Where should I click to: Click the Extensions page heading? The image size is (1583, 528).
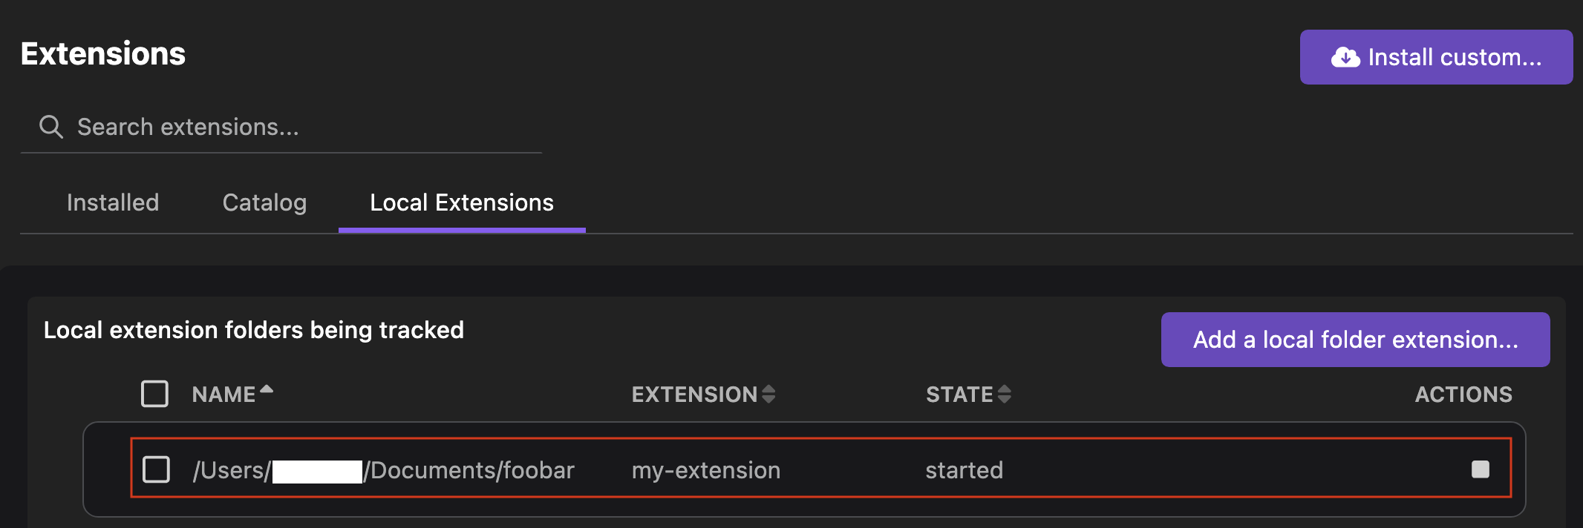click(103, 53)
